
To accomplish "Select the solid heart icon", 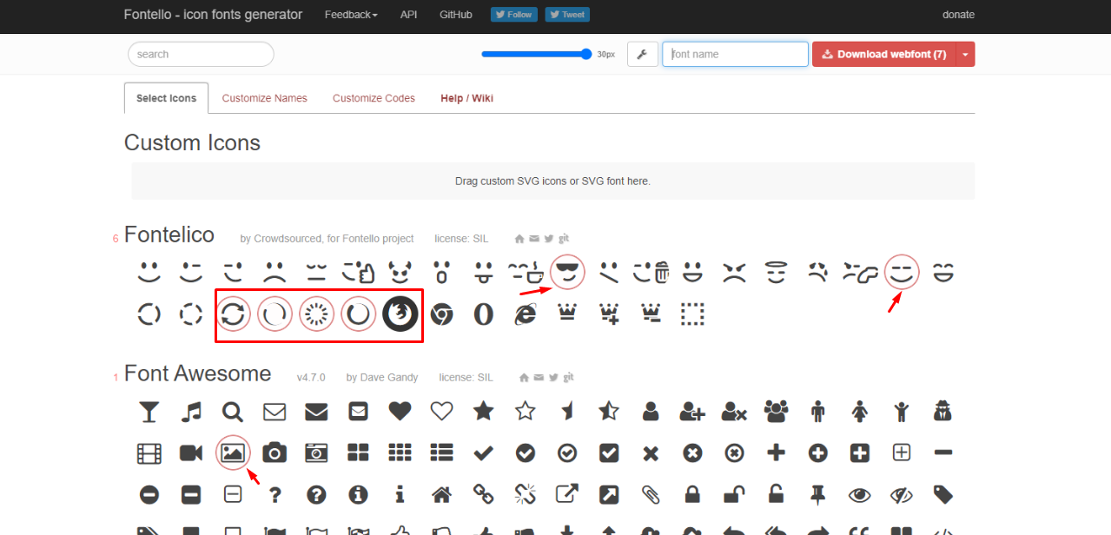I will pyautogui.click(x=400, y=411).
